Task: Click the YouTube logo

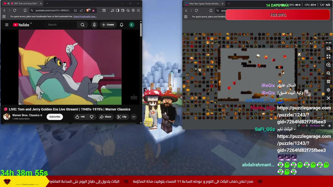Action: (x=21, y=25)
